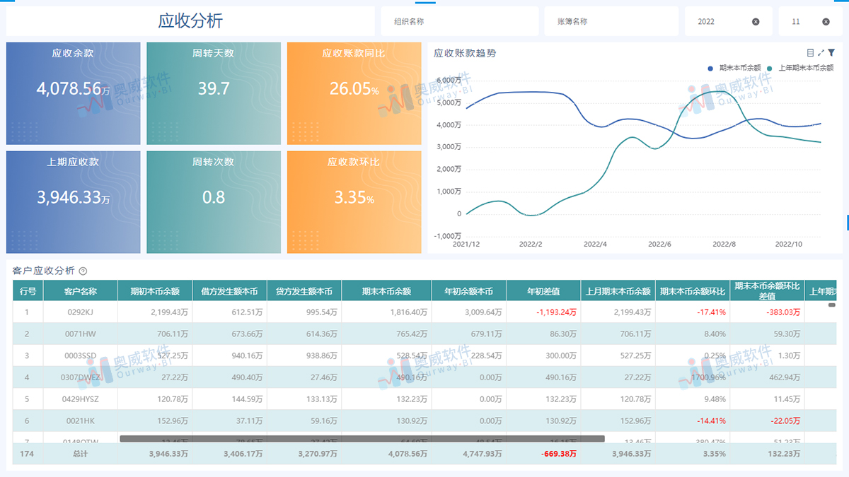The image size is (849, 477).
Task: Open the filter funnel icon on the trend chart
Action: [x=831, y=52]
